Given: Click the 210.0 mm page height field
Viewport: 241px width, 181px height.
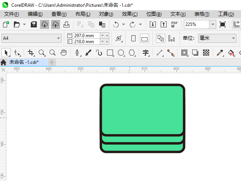Looking at the screenshot, I should [87, 42].
